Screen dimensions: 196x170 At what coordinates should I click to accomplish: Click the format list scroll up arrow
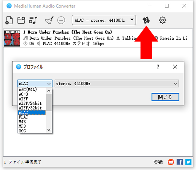(x=49, y=91)
